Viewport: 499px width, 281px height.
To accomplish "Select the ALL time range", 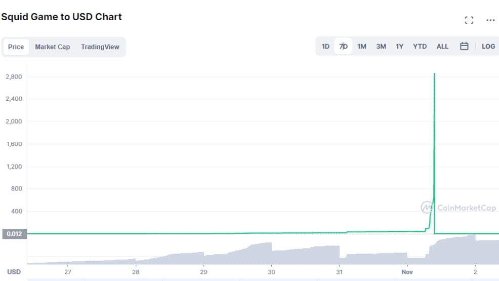I will (442, 47).
